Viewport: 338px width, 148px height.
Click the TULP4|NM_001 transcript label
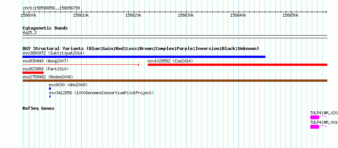[324, 122]
